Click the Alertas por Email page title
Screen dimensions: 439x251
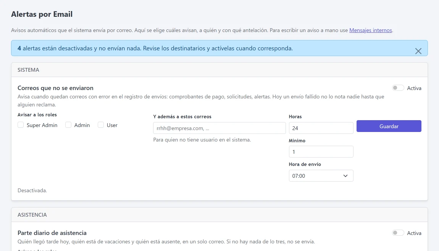click(42, 14)
